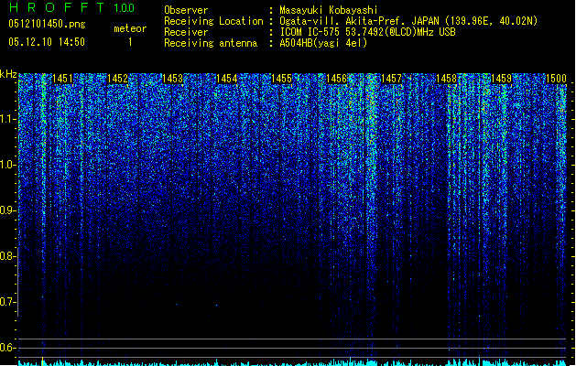The height and width of the screenshot is (366, 576).
Task: Click the 0.6 kHz frequency axis label
Action: [8, 348]
